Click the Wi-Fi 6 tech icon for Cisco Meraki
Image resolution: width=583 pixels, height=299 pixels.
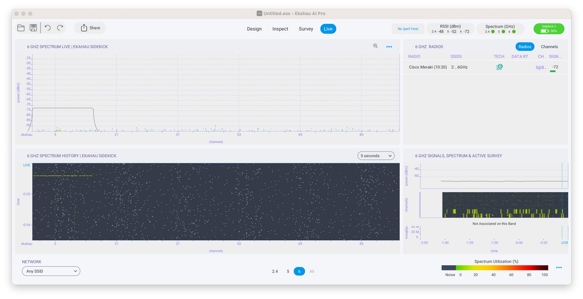[x=499, y=67]
